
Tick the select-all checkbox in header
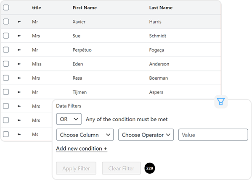click(6, 8)
